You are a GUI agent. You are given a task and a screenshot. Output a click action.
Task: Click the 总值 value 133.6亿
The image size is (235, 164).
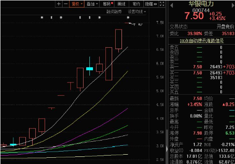227,156
